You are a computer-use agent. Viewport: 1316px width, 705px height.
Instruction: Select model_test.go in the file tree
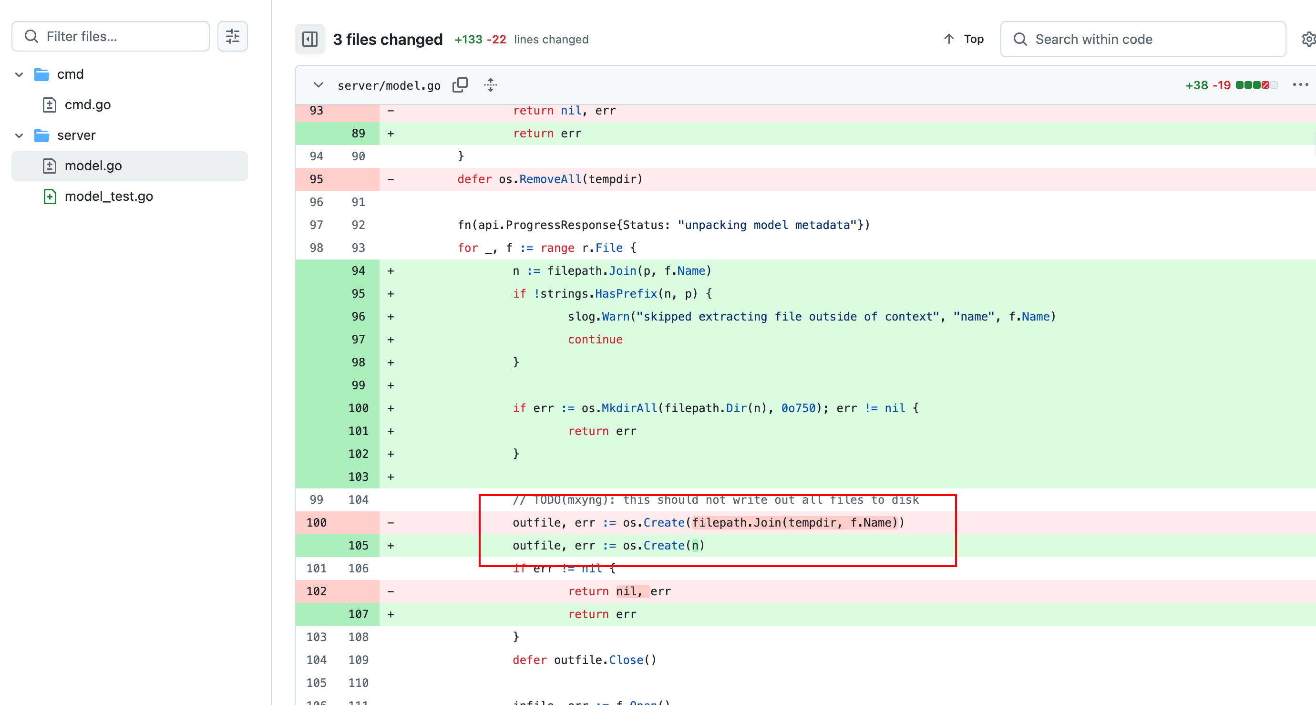[109, 197]
